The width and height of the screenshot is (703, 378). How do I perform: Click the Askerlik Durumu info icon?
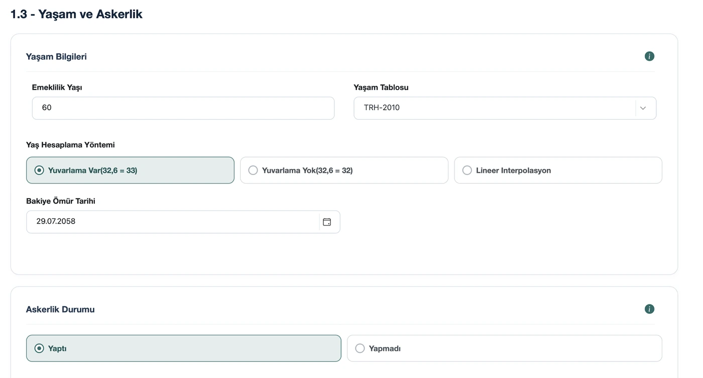[649, 309]
